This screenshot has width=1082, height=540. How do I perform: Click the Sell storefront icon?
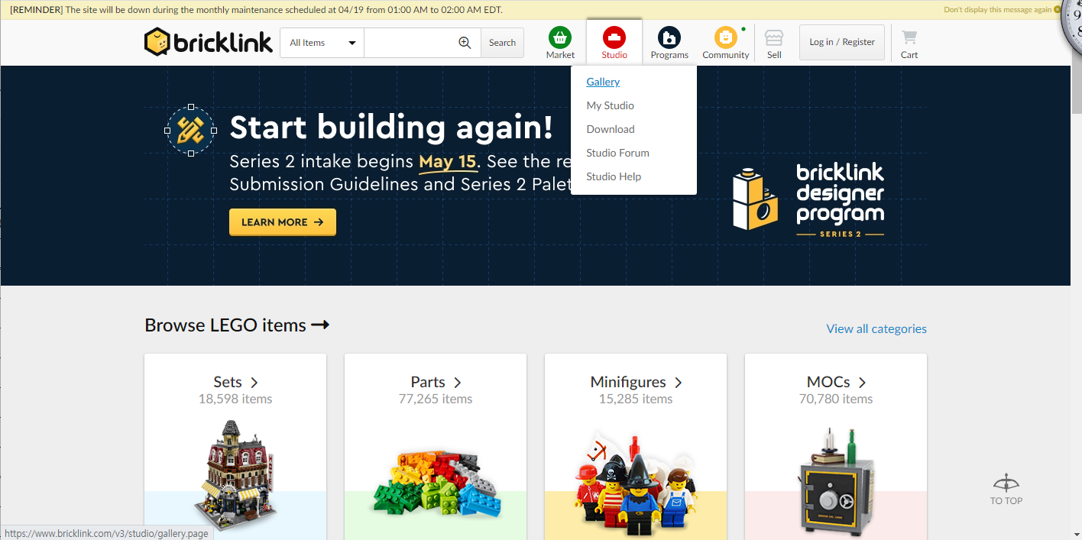pyautogui.click(x=774, y=38)
